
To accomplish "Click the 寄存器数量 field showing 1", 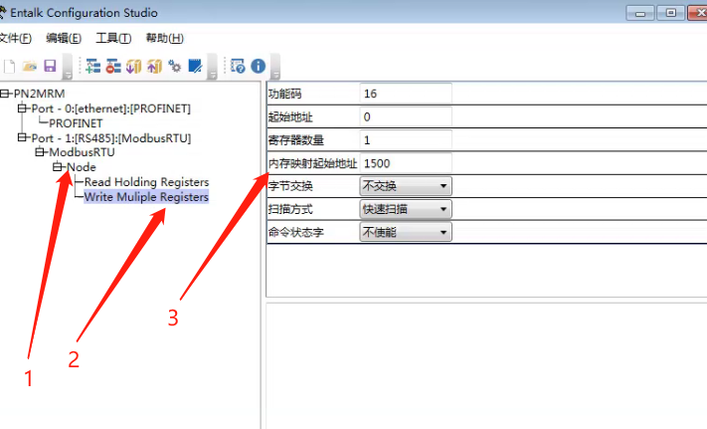I will (x=406, y=140).
